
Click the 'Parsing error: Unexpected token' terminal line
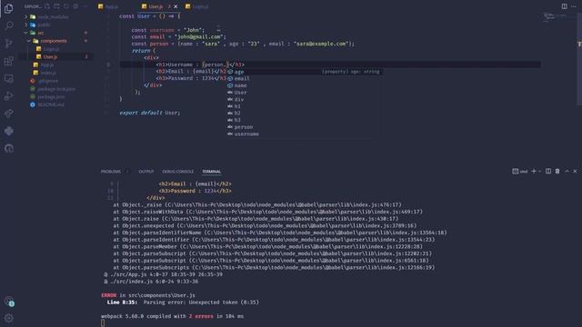201,302
